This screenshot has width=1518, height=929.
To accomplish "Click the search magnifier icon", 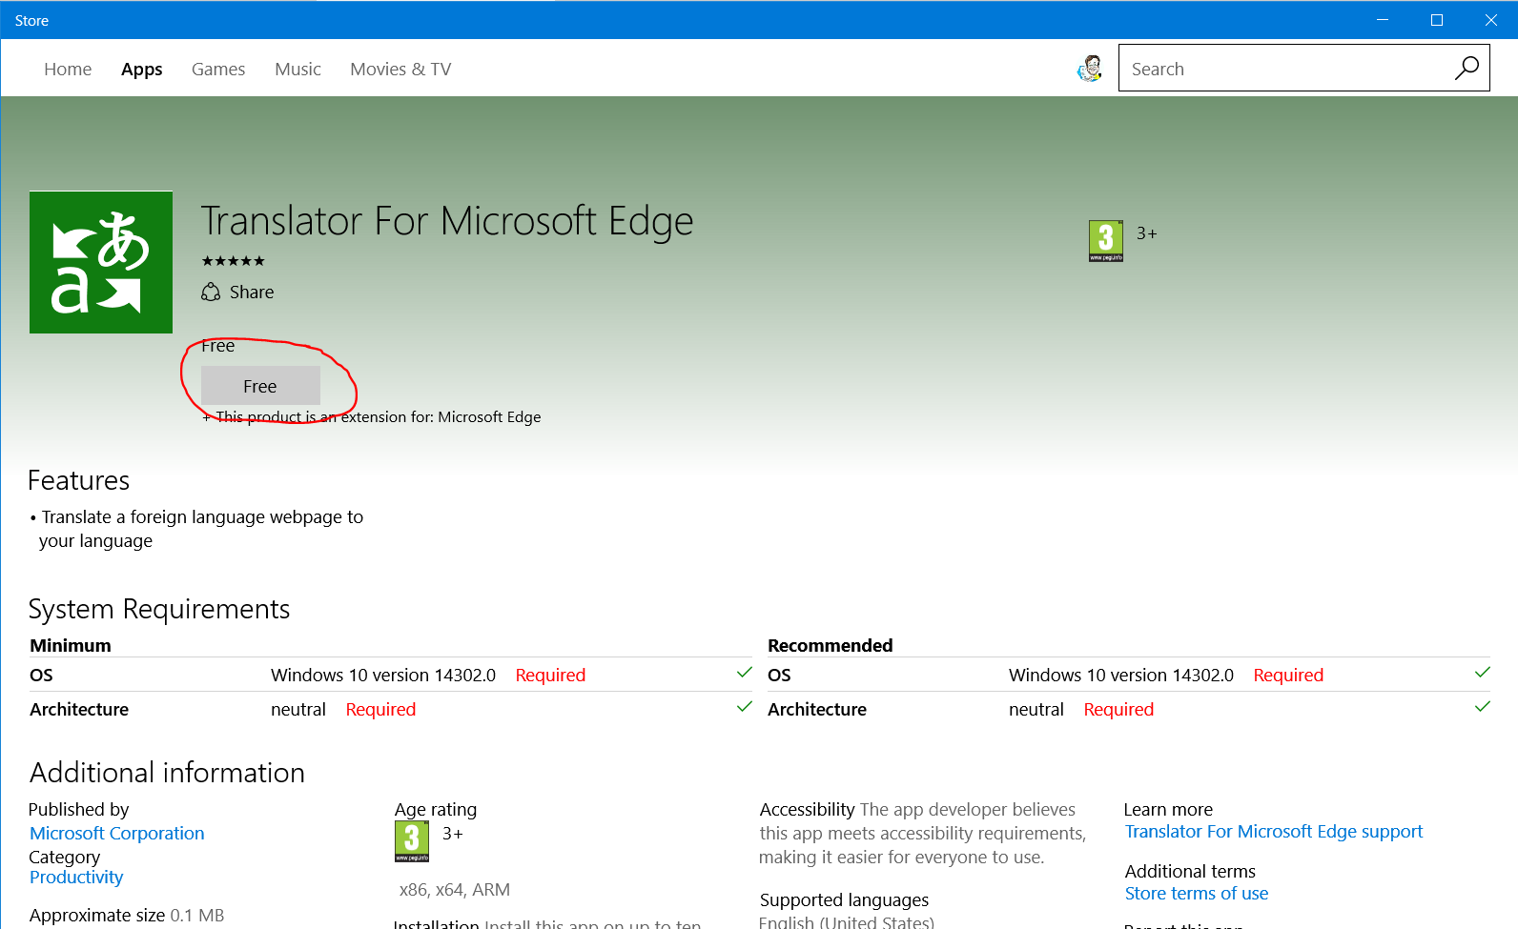I will point(1467,69).
